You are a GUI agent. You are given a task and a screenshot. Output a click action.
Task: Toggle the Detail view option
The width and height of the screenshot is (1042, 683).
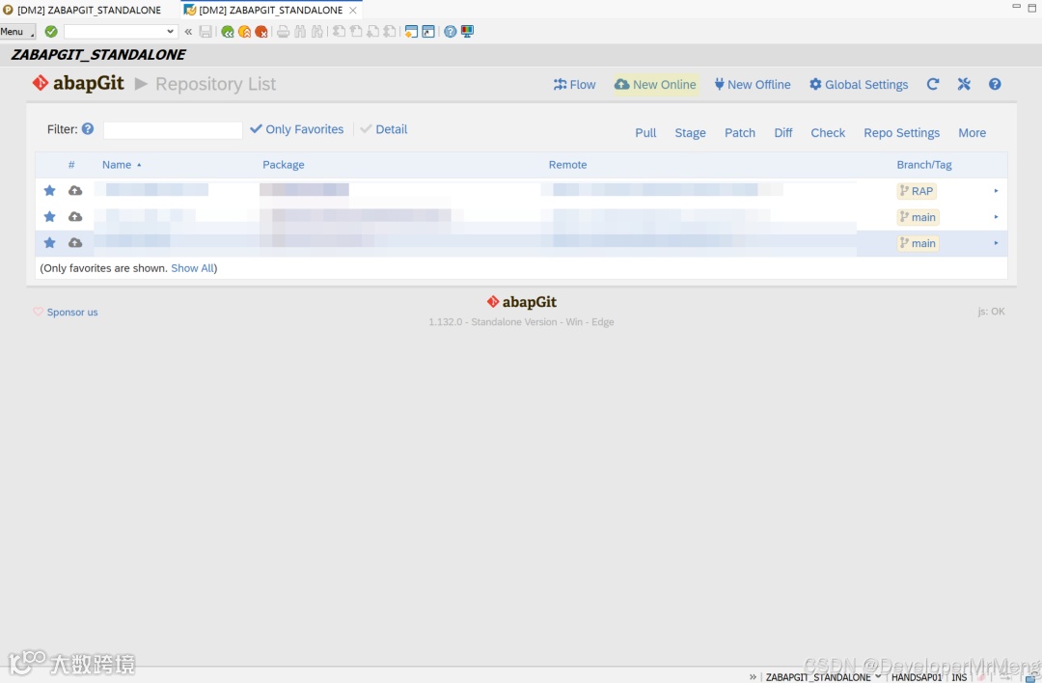384,129
